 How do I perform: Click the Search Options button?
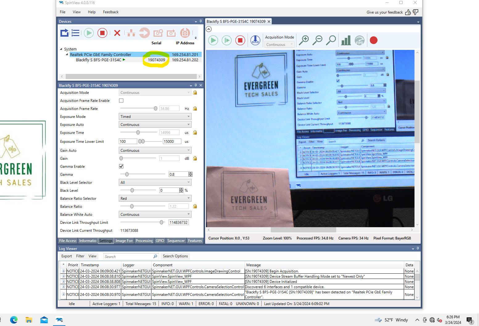(175, 256)
